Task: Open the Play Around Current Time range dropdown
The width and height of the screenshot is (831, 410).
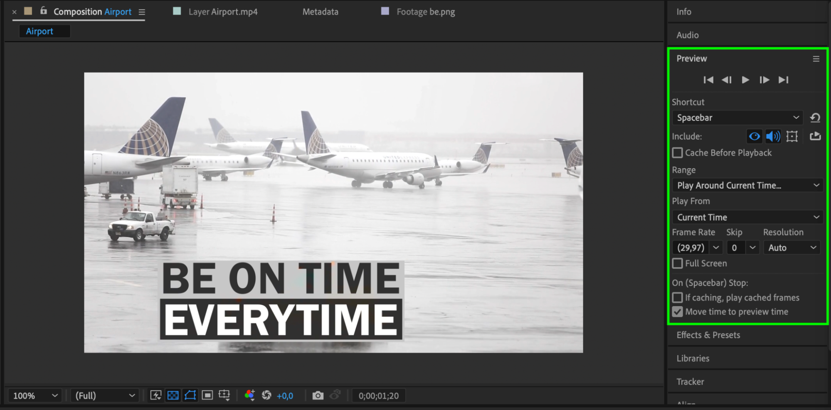Action: coord(747,185)
